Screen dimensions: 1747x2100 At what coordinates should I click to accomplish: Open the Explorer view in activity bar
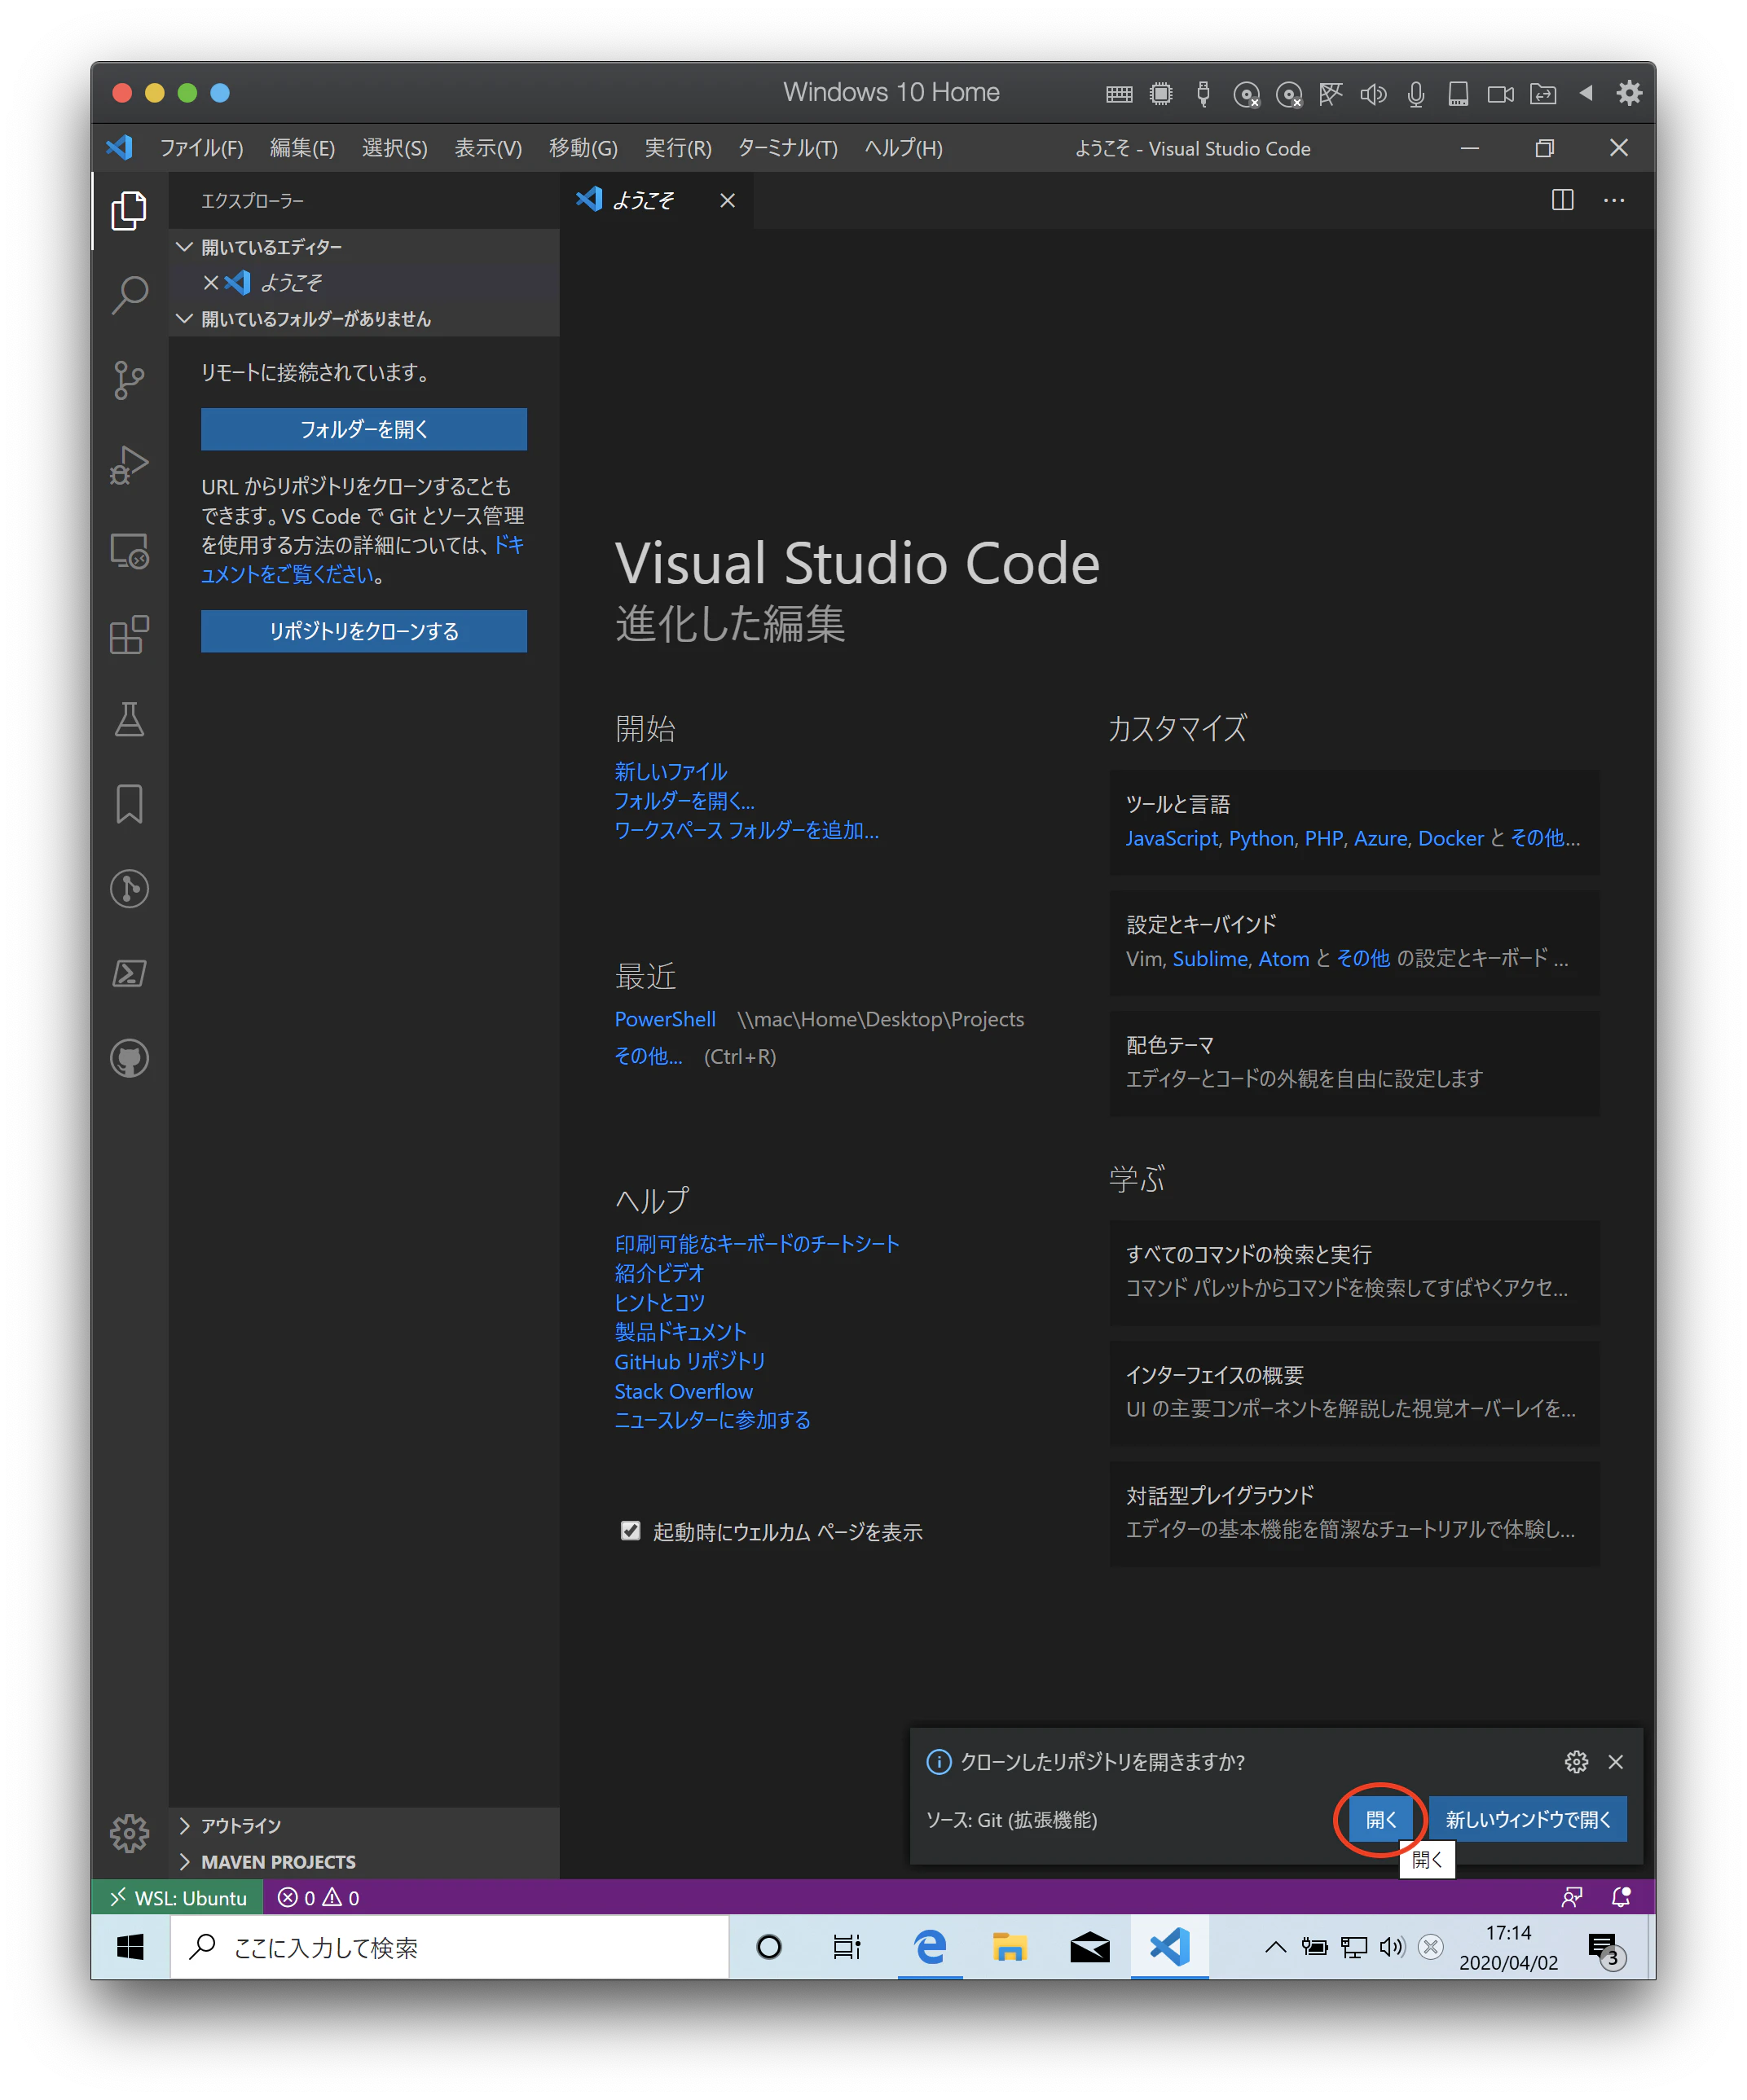click(x=129, y=210)
